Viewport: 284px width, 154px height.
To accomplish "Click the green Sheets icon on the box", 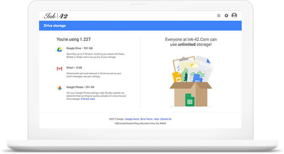I will tap(189, 100).
